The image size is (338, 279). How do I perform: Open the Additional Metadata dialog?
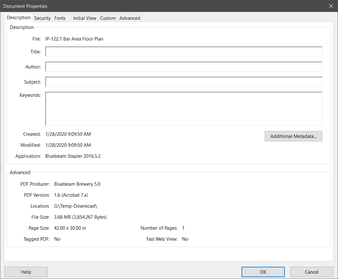tap(293, 136)
